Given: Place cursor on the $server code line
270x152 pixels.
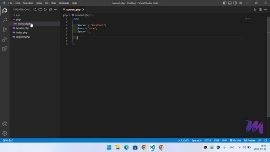Looking at the screenshot, I should [92, 25].
